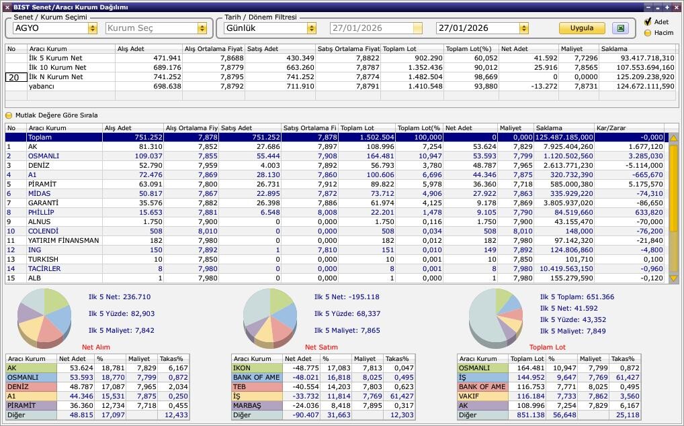Click the Excel export icon
The image size is (684, 426).
[x=620, y=28]
